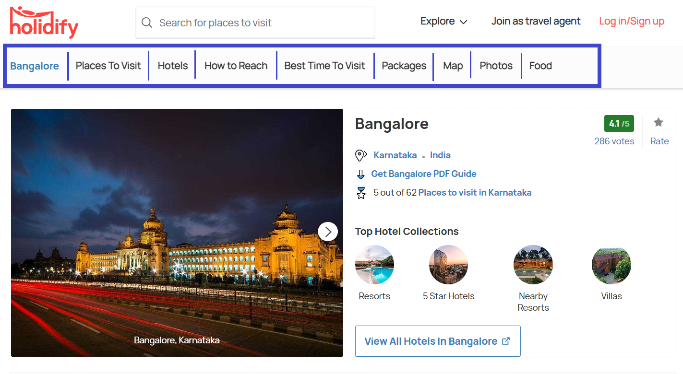
Task: Open the Packages tab
Action: (404, 66)
